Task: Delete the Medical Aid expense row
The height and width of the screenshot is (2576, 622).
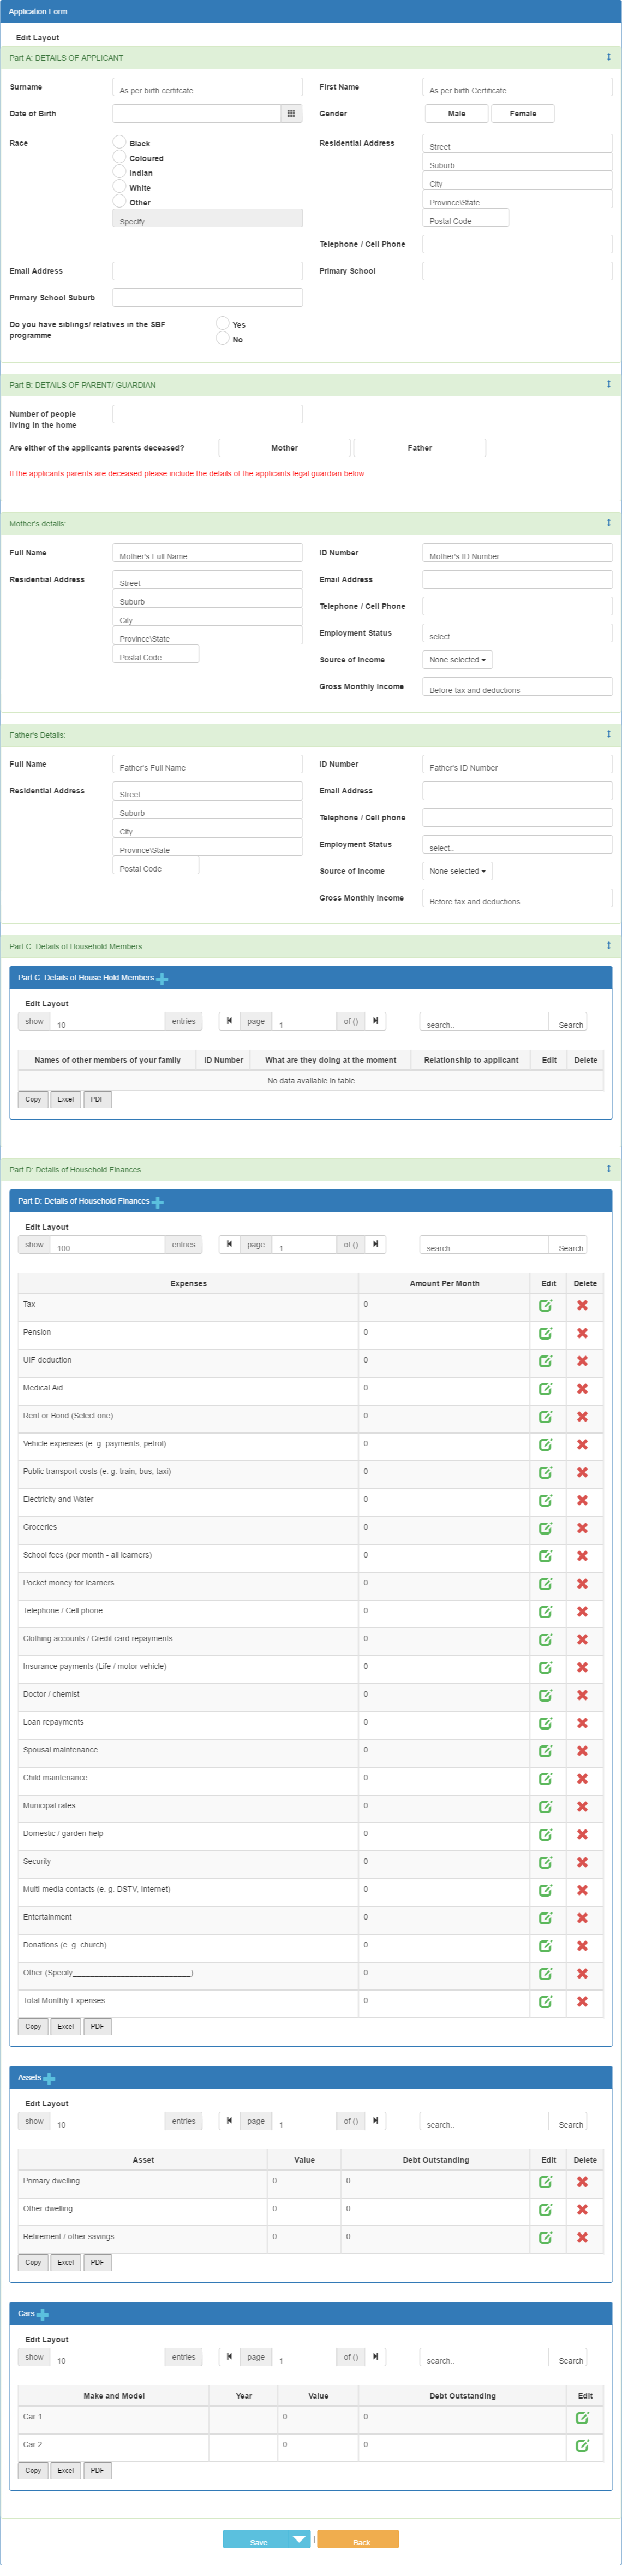Action: tap(582, 1389)
